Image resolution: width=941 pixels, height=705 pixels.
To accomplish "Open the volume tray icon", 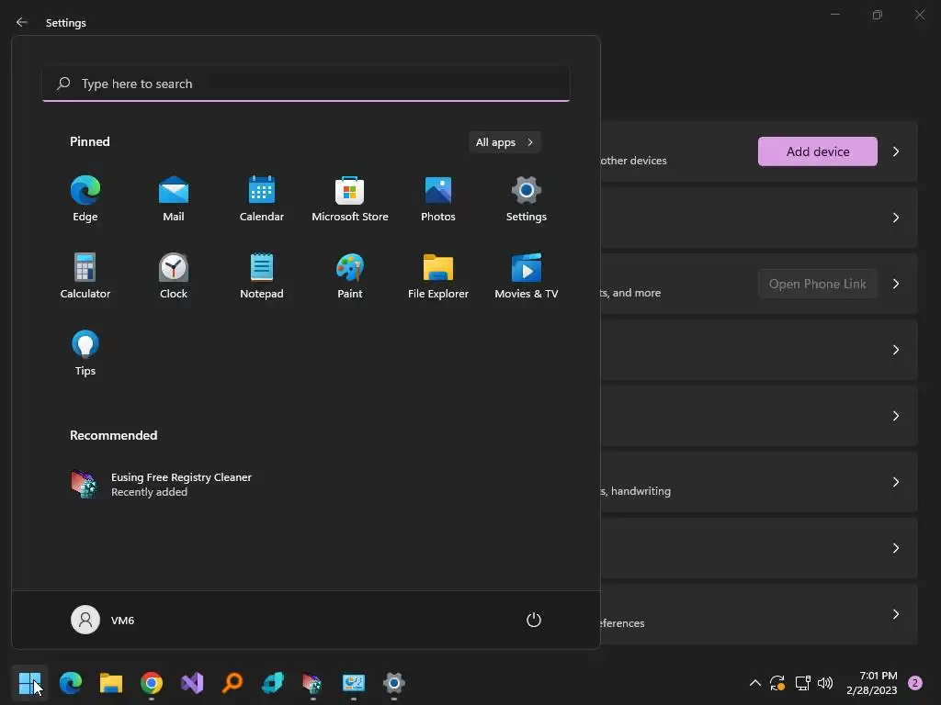I will point(825,683).
